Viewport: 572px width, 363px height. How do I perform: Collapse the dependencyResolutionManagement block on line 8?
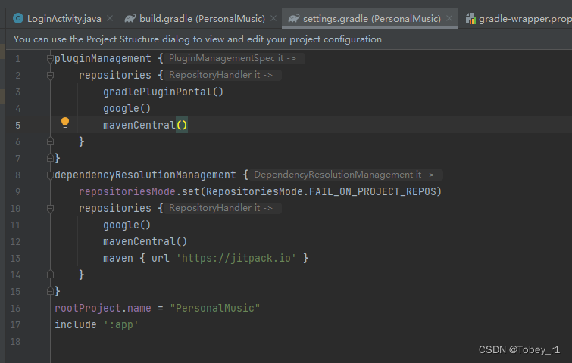point(50,175)
